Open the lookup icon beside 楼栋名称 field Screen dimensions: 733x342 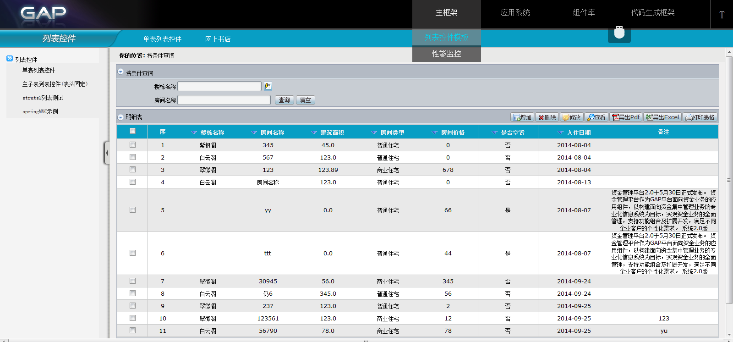pyautogui.click(x=268, y=86)
